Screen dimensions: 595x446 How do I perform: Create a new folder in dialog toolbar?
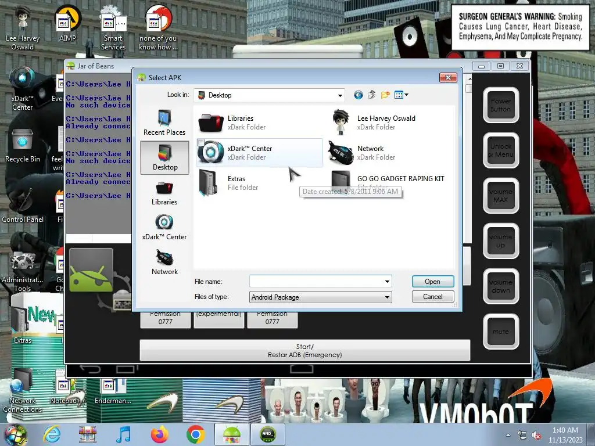coord(385,95)
